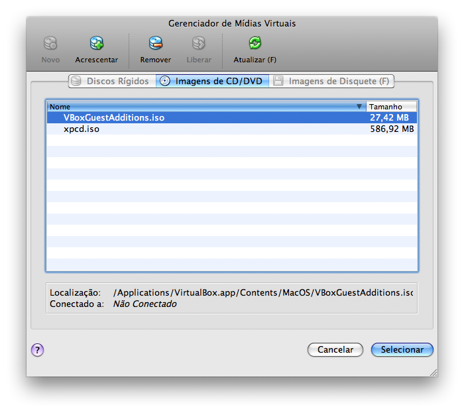
Task: Click the Selecionar button
Action: [402, 349]
